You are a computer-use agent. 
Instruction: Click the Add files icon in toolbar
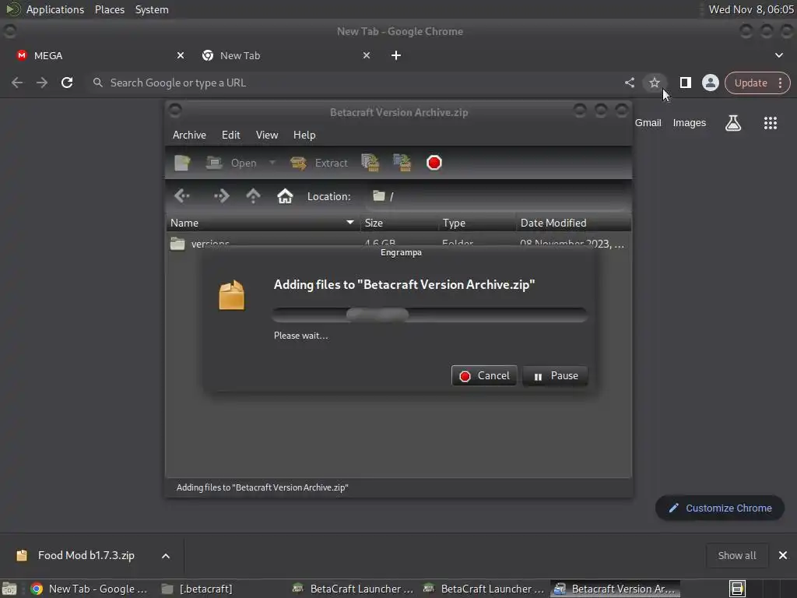click(370, 163)
